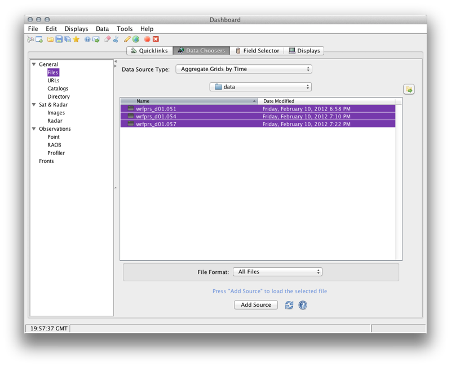The image size is (451, 367).
Task: Open the data folder path dropdown
Action: 260,87
